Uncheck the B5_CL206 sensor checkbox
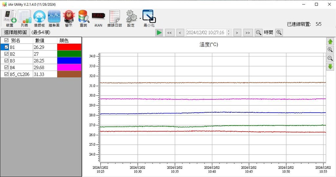The width and height of the screenshot is (336, 177). pos(7,74)
